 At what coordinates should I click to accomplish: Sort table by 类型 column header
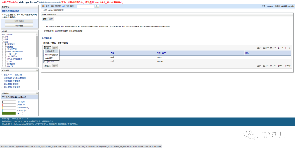tap(112, 53)
